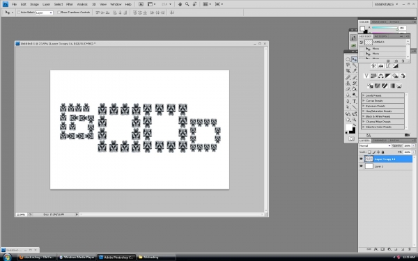This screenshot has width=418, height=261.
Task: Select the Move tool in the toolbox
Action: 355,59
